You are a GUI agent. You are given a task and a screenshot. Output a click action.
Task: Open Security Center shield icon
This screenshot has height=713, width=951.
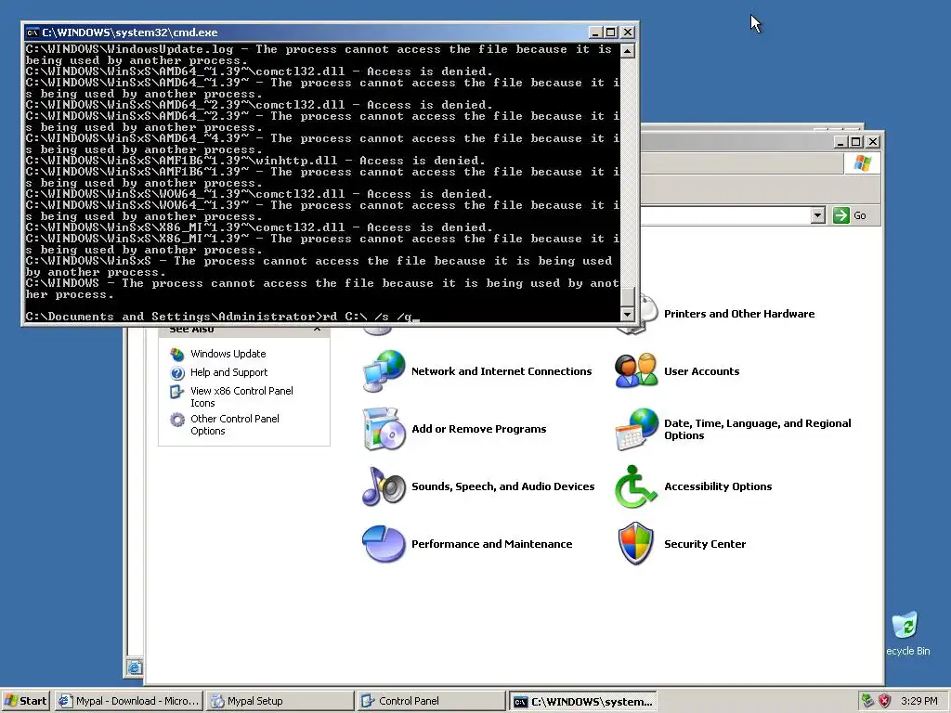pyautogui.click(x=635, y=543)
